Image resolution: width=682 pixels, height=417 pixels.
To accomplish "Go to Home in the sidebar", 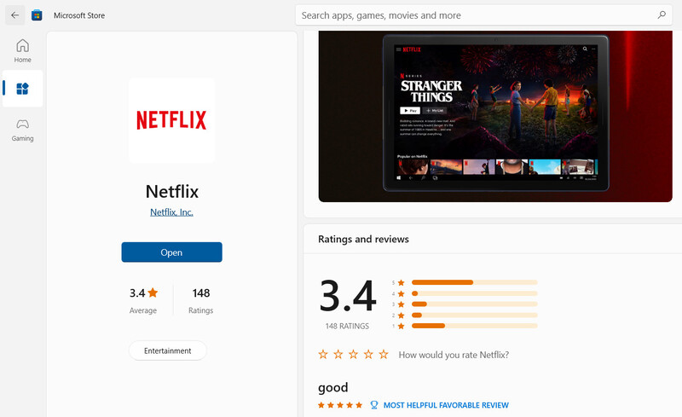I will [23, 51].
